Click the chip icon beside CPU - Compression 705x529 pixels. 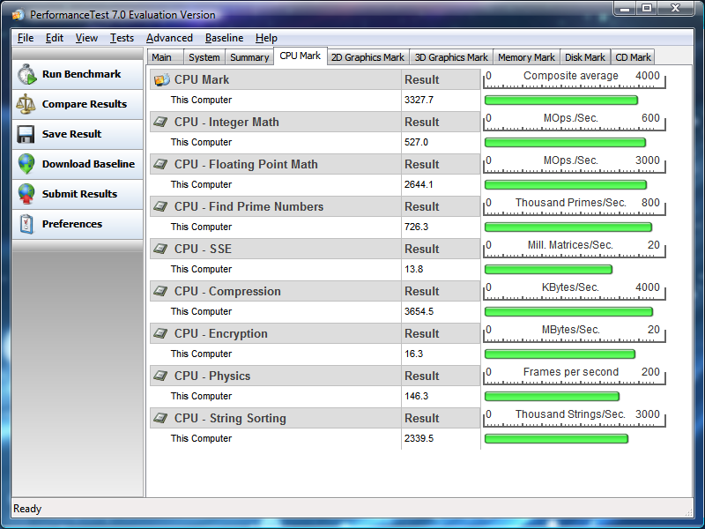[x=160, y=291]
